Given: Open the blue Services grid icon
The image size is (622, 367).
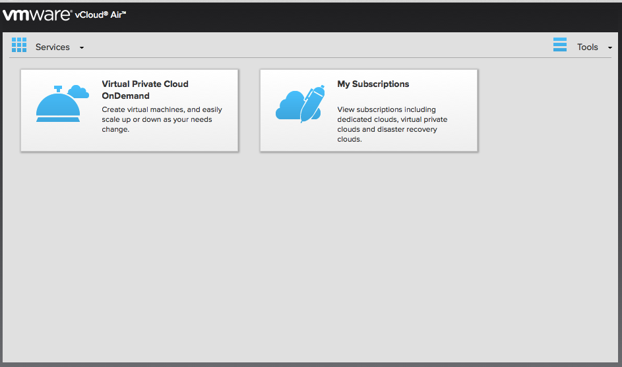Looking at the screenshot, I should pos(19,45).
